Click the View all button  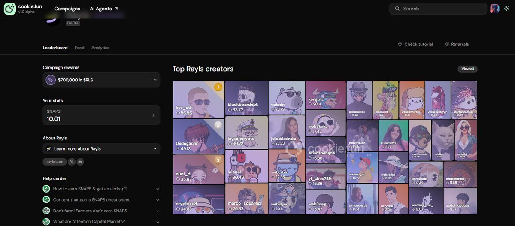pos(467,69)
